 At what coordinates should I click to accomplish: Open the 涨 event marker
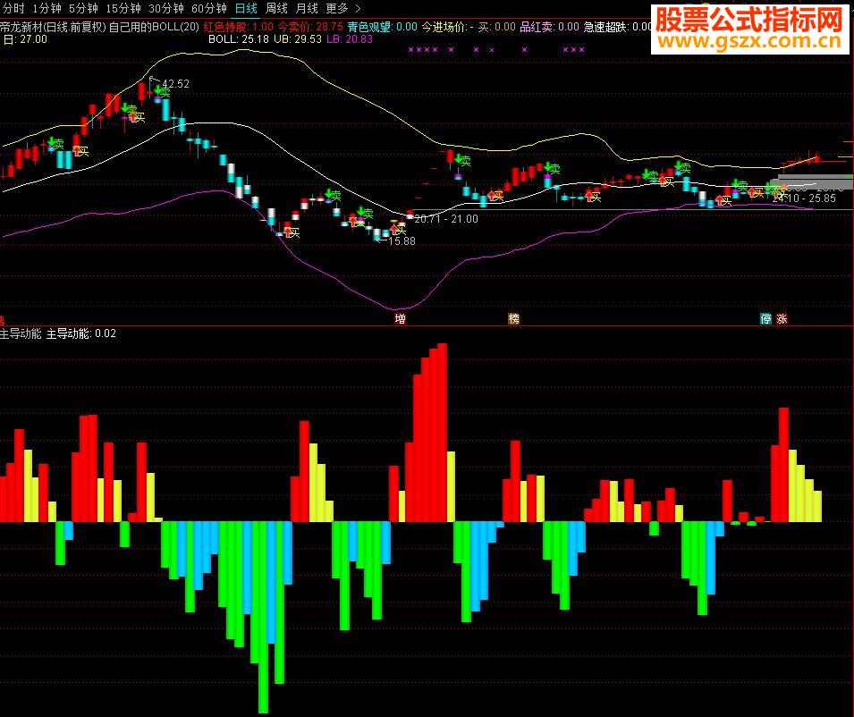[x=782, y=318]
